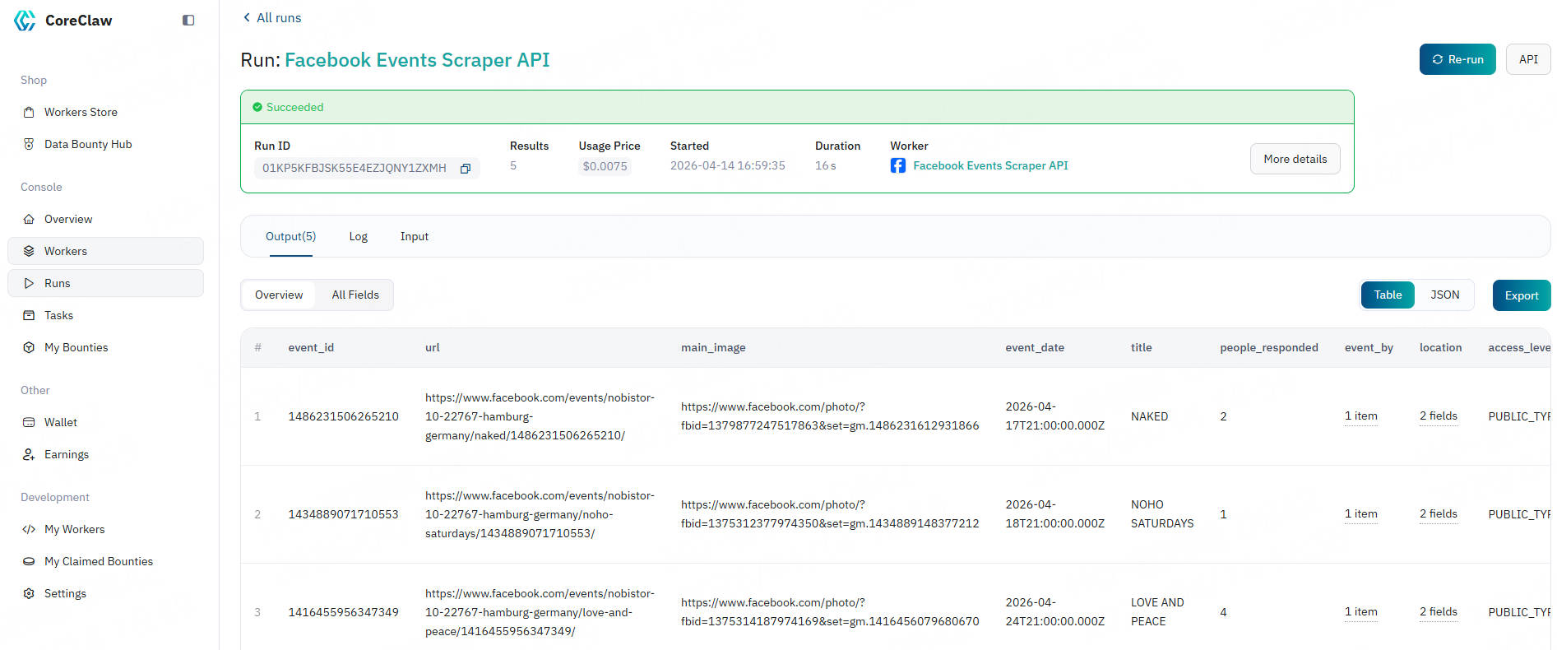Open Workers Store from sidebar
The width and height of the screenshot is (1557, 650).
pyautogui.click(x=81, y=112)
